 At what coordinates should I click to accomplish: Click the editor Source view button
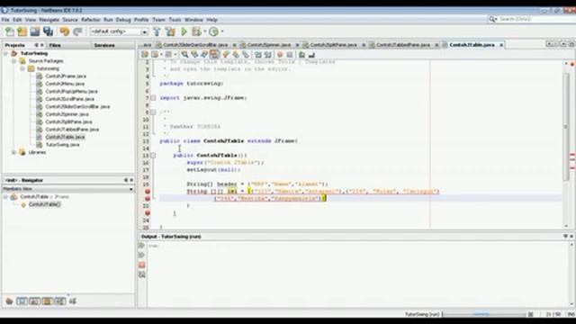point(144,55)
